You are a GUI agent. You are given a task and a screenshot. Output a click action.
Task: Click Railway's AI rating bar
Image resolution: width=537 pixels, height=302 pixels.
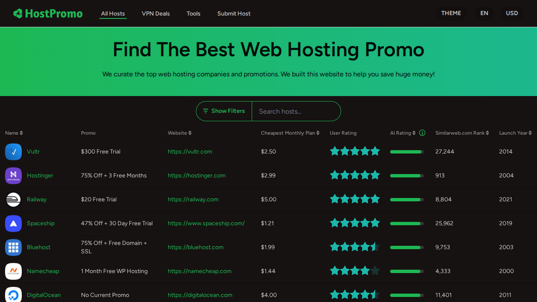407,200
